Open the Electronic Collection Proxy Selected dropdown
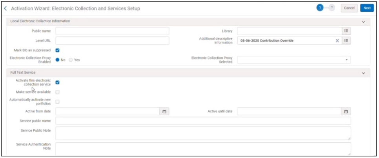Image resolution: width=379 pixels, height=158 pixels. pyautogui.click(x=293, y=60)
